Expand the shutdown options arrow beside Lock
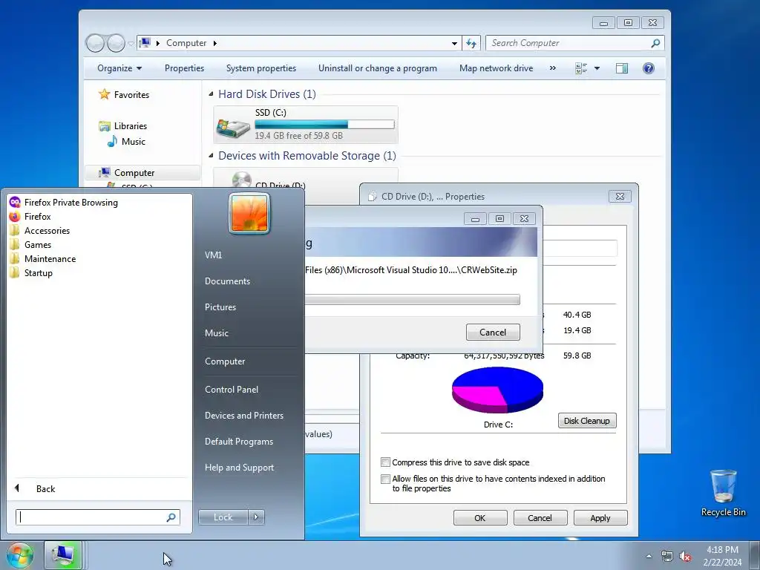 [x=256, y=517]
